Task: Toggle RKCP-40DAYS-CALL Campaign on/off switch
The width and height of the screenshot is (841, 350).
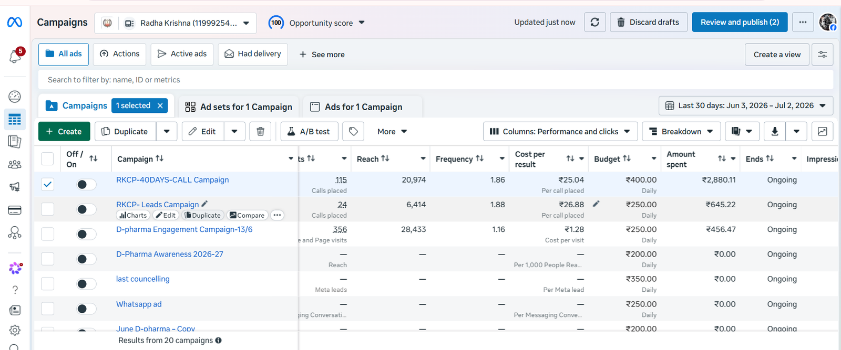Action: pyautogui.click(x=86, y=184)
